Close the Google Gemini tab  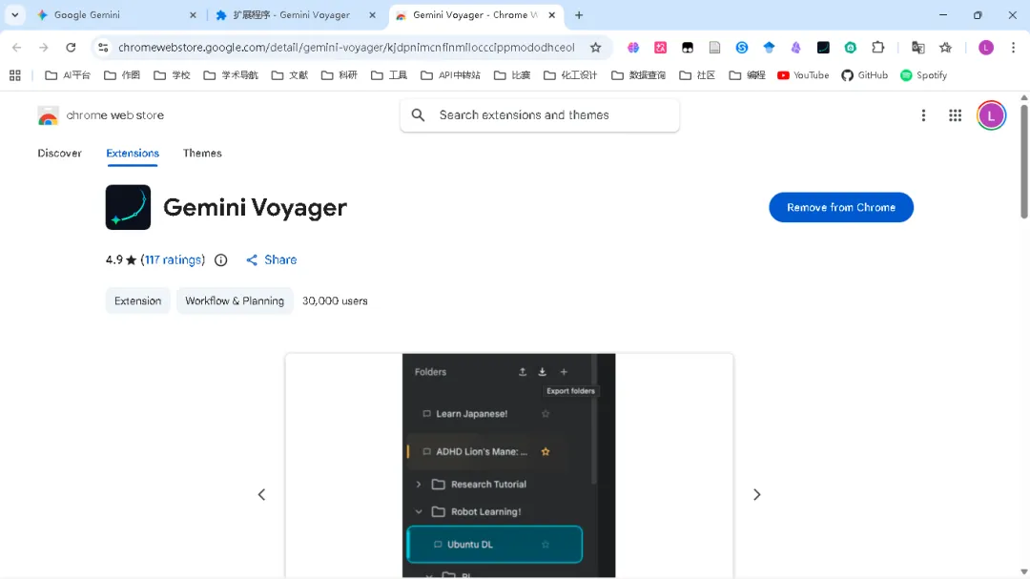[193, 15]
